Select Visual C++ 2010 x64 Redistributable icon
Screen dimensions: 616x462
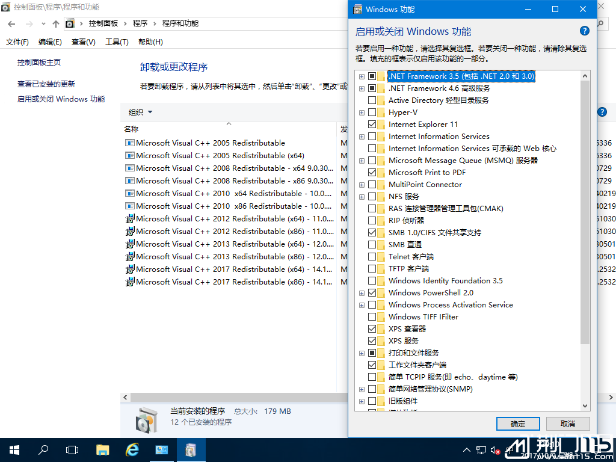130,193
